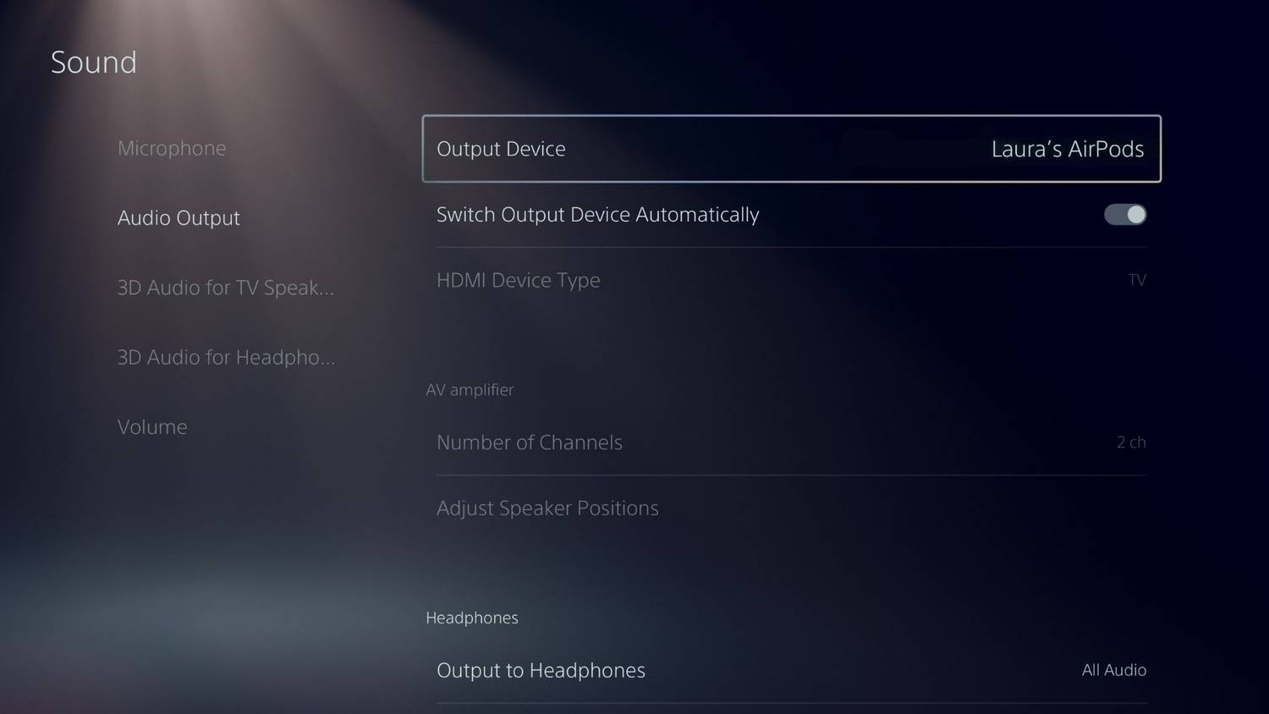Change HDMI device type value TV

pos(1137,280)
